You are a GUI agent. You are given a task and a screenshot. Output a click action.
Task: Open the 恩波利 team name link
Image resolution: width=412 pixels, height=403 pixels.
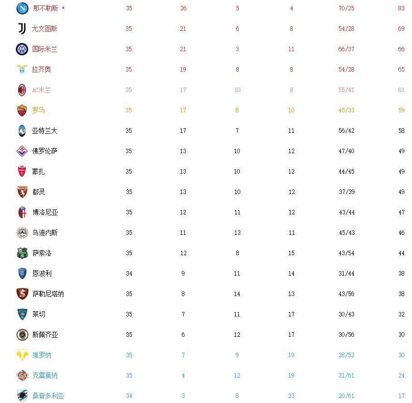coord(42,273)
